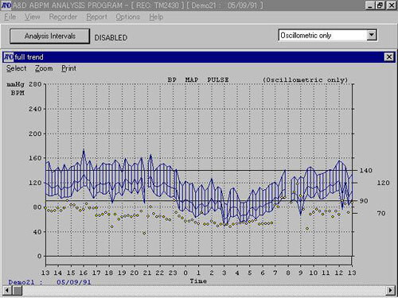
Task: Click the 240 value on the y-axis
Action: pyautogui.click(x=35, y=109)
